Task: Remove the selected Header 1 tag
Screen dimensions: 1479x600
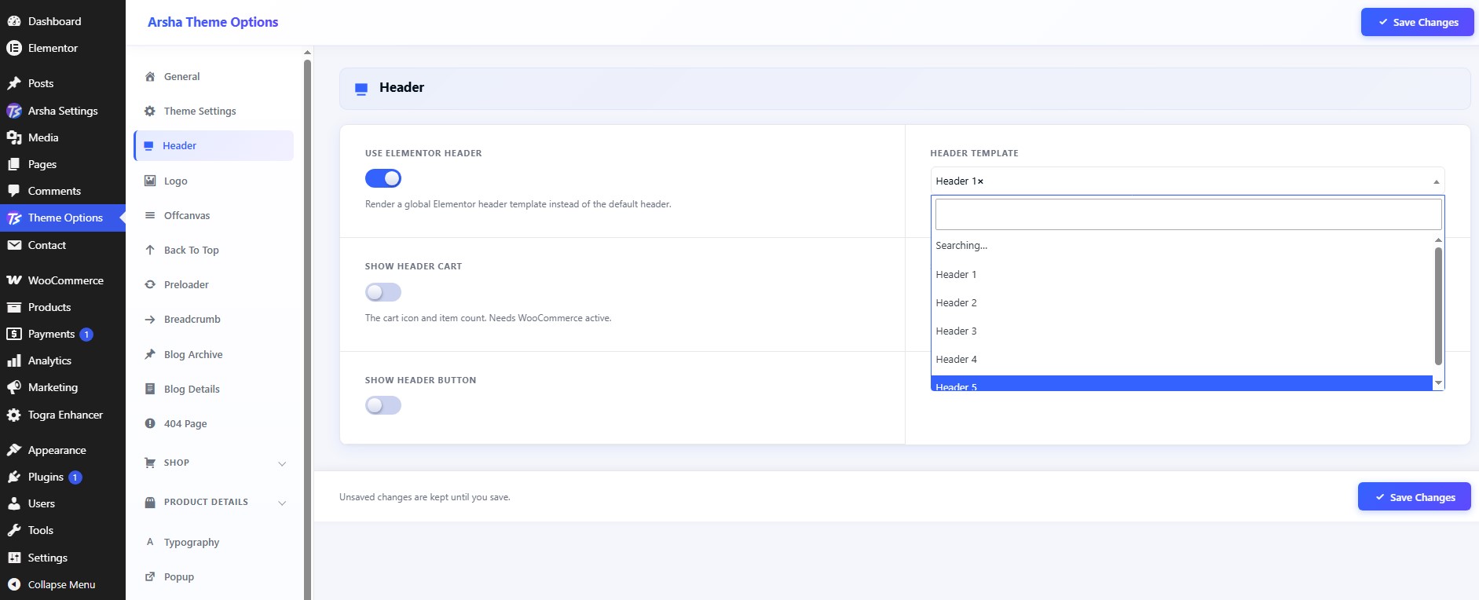Action: click(x=980, y=181)
